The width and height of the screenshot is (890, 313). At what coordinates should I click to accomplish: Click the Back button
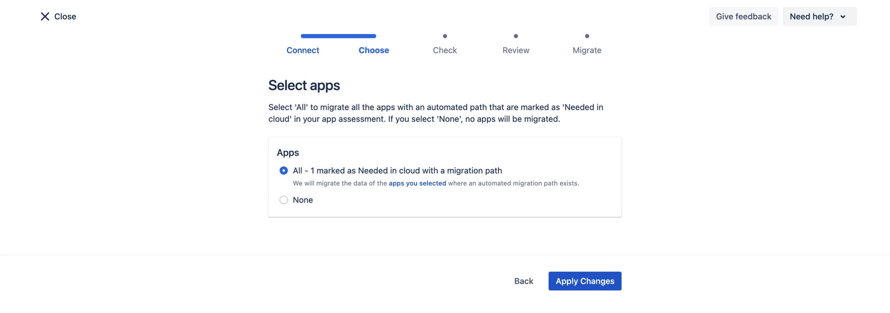tap(523, 281)
